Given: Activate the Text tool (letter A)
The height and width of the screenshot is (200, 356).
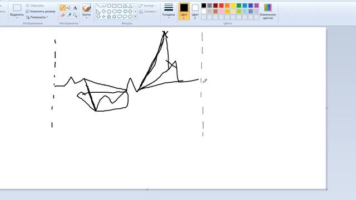Looking at the screenshot, I should pyautogui.click(x=75, y=8).
